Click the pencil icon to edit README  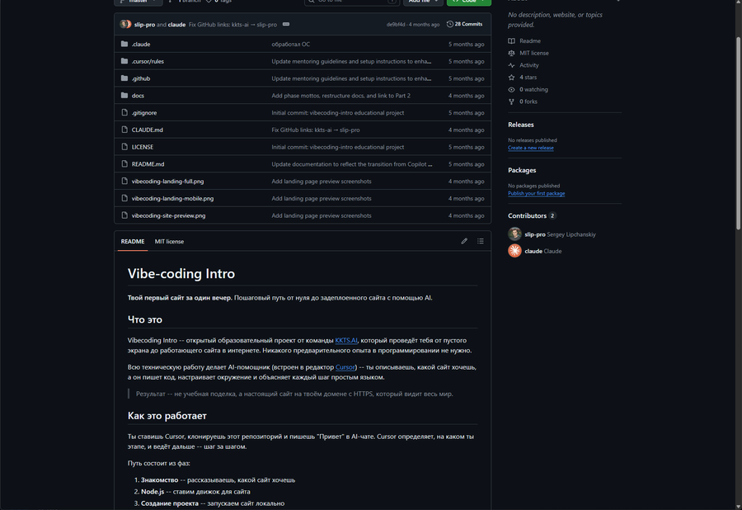pyautogui.click(x=464, y=241)
